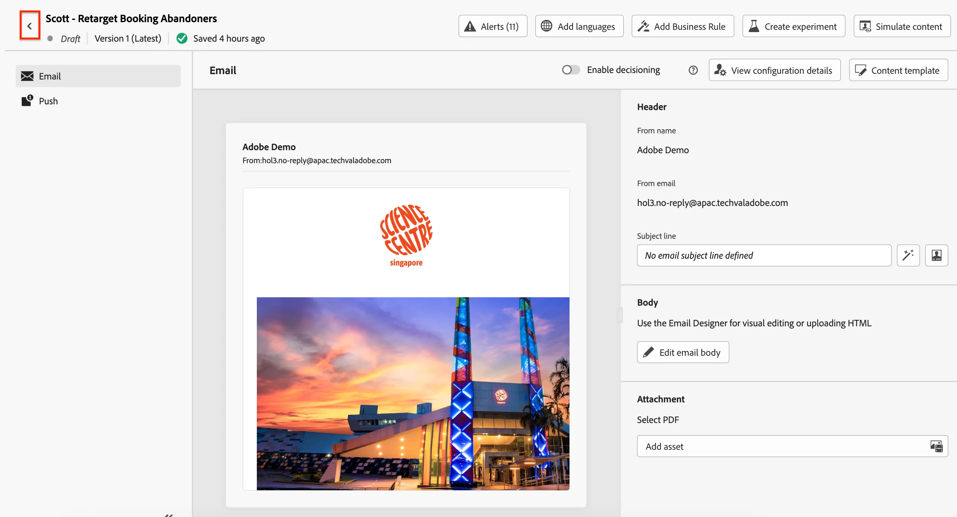
Task: View configuration details
Action: tap(774, 70)
